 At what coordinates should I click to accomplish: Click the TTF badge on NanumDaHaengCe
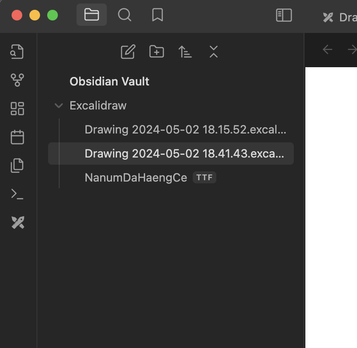(204, 177)
